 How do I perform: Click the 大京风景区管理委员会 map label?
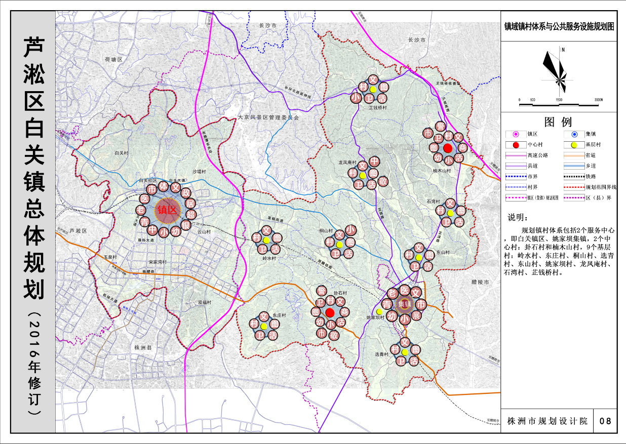coord(269,117)
